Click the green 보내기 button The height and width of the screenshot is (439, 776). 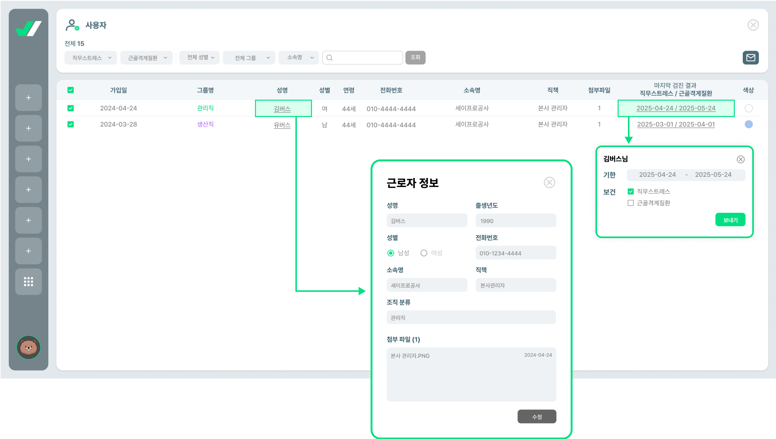coord(730,220)
